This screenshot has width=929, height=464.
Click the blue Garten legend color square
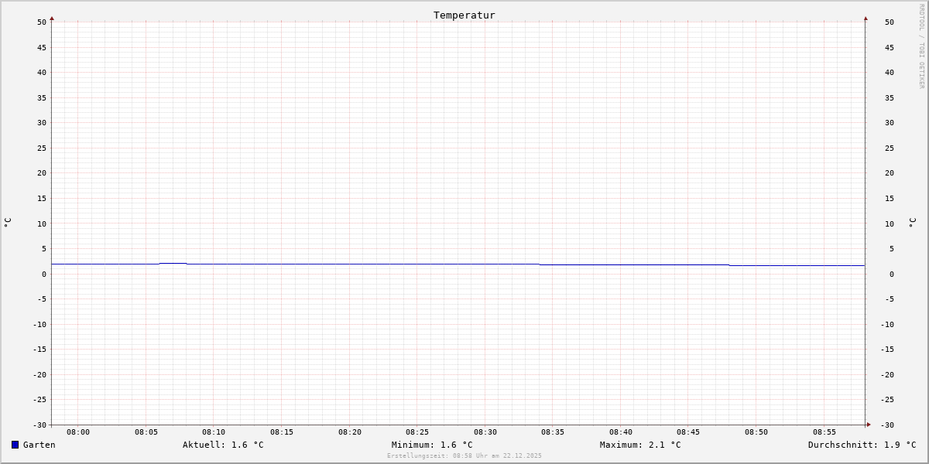pos(15,445)
